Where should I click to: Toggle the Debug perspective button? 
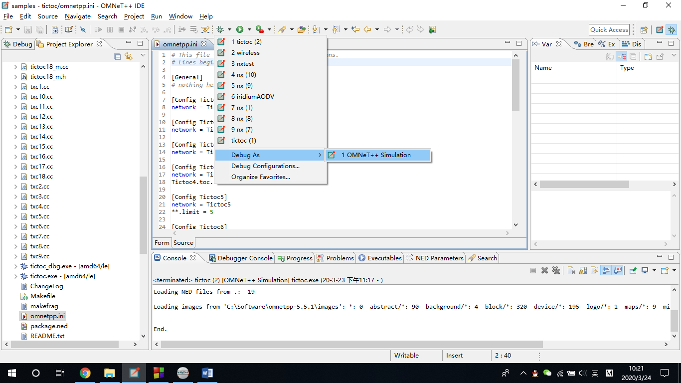(672, 30)
